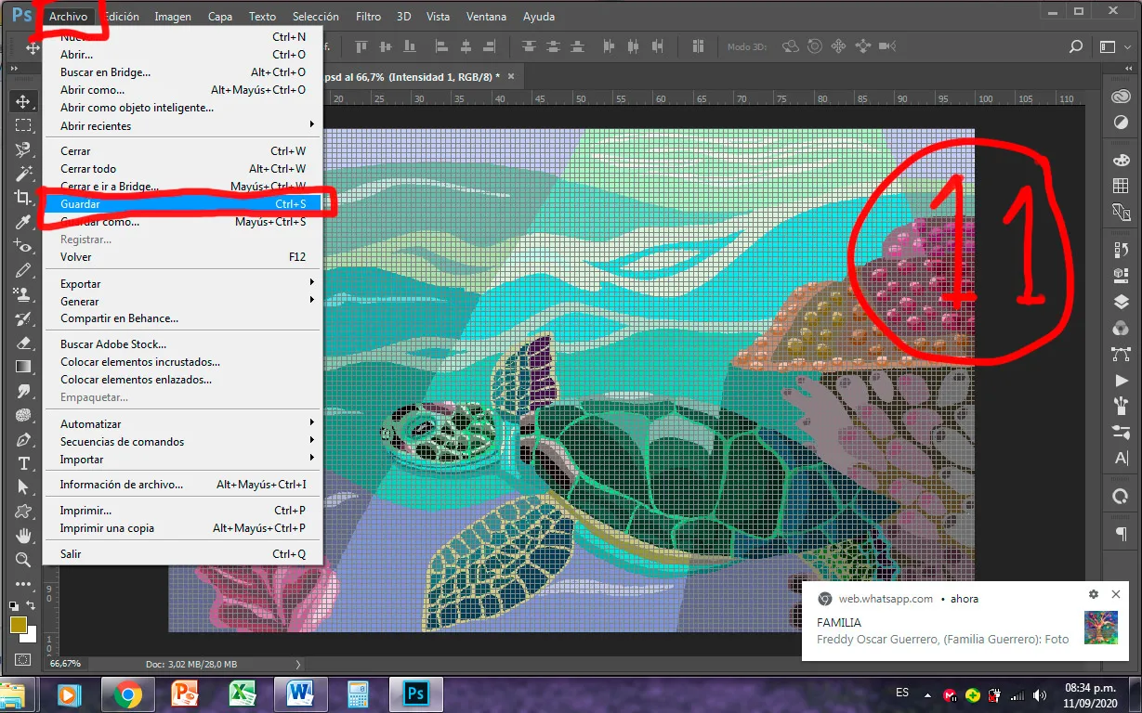The width and height of the screenshot is (1142, 713).
Task: Open the Paths panel icon
Action: click(x=1121, y=354)
